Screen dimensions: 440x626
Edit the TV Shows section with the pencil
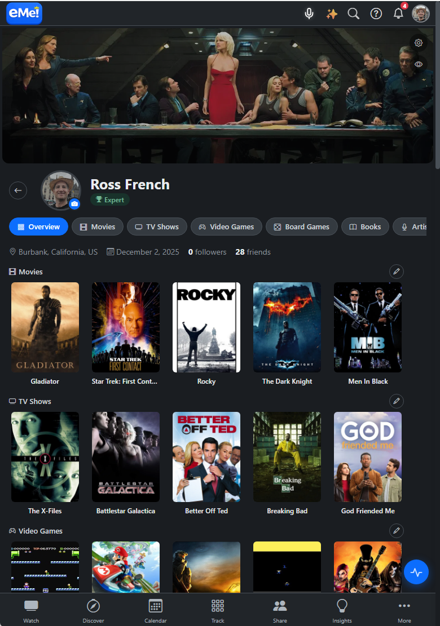(x=396, y=401)
